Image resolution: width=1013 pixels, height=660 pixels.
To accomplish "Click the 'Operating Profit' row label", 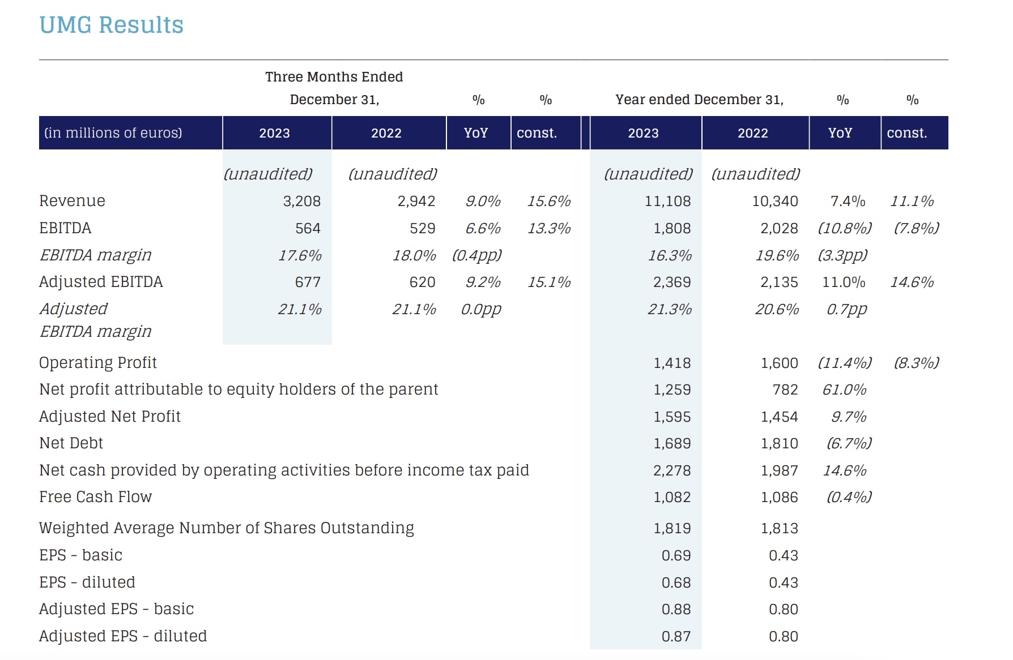I will coord(98,363).
